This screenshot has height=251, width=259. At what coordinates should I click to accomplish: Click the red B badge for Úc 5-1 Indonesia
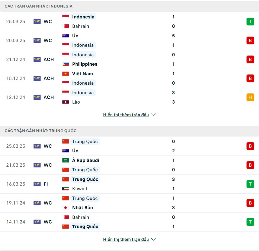point(250,40)
